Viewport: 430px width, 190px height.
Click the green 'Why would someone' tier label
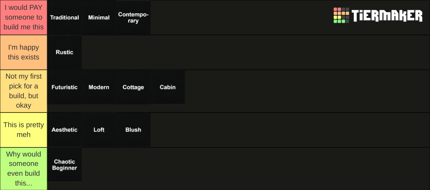click(24, 169)
